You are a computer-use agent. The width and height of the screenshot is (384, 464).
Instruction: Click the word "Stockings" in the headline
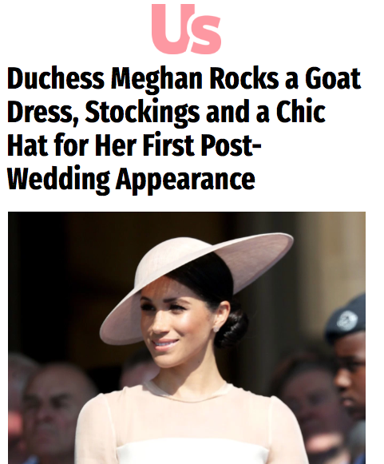coord(142,113)
